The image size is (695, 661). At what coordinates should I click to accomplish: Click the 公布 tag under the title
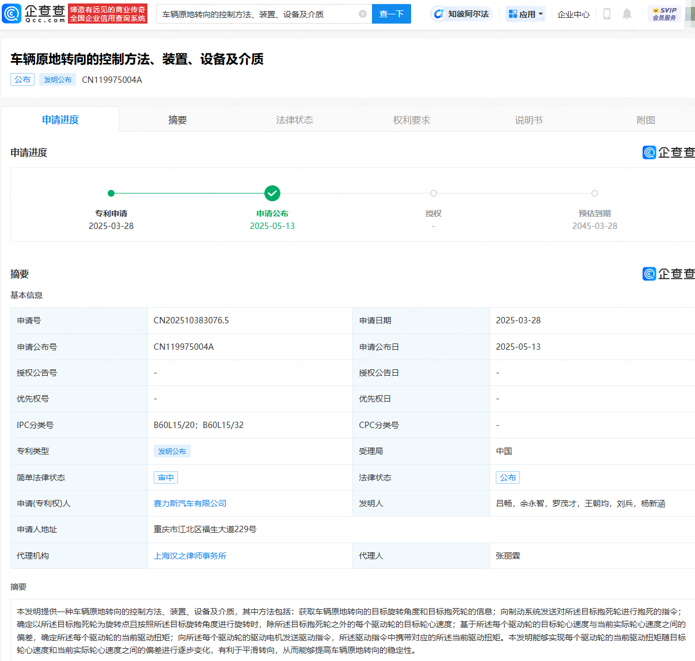(x=22, y=79)
